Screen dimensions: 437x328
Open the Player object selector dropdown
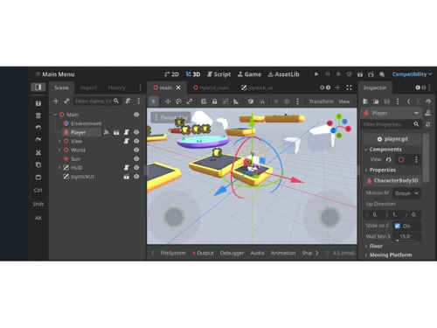pyautogui.click(x=392, y=113)
